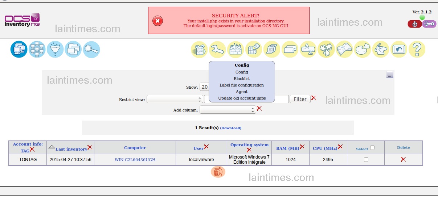Remove the CPU (MHz) column
The width and height of the screenshot is (438, 206).
coord(340,147)
